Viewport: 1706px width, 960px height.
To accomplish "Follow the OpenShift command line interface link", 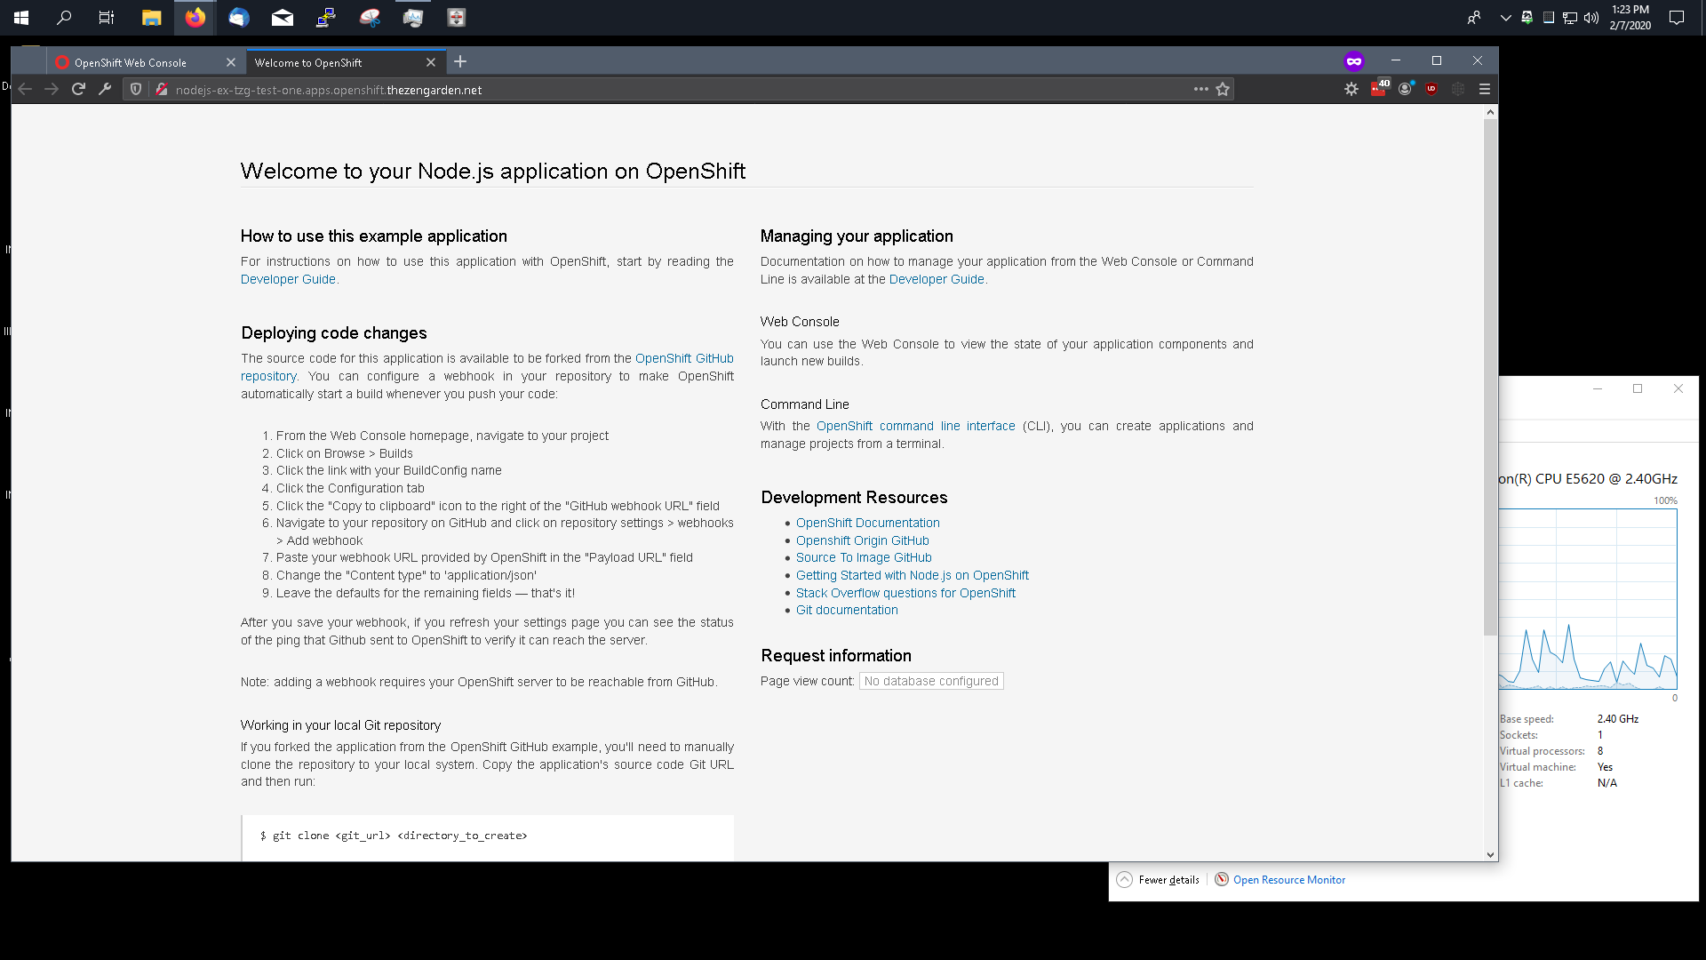I will [915, 426].
